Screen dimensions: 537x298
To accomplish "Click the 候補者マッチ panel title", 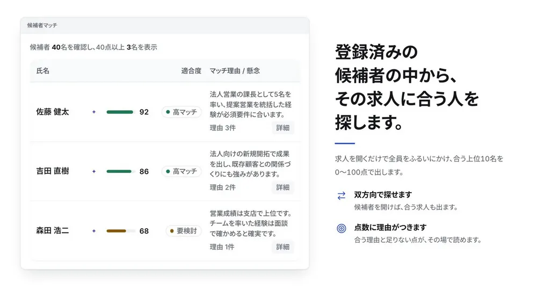I will pos(42,25).
